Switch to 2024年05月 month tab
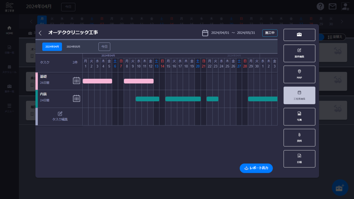The image size is (354, 199). [73, 47]
